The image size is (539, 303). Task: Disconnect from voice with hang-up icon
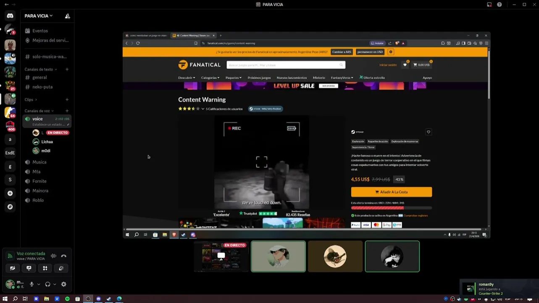(64, 256)
